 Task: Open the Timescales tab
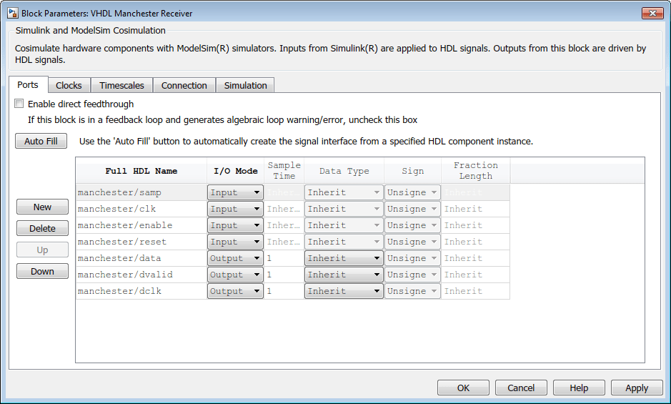pyautogui.click(x=122, y=85)
